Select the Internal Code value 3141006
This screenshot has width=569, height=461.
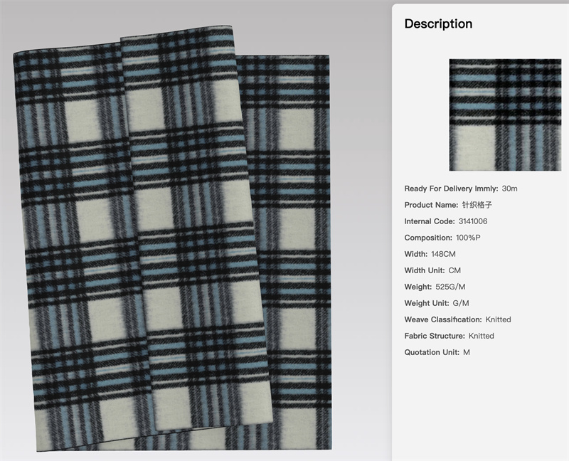click(473, 221)
